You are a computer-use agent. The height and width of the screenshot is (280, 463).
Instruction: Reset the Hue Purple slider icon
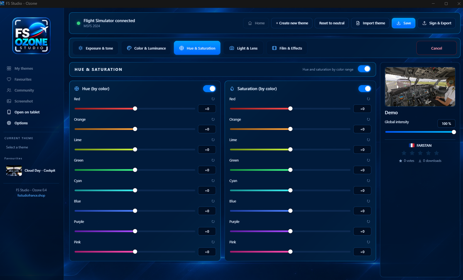213,221
